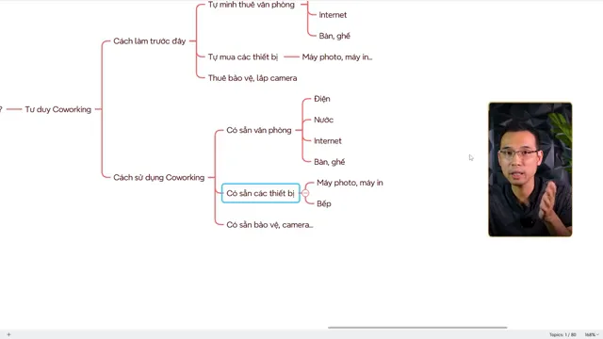Click the Topics count in status bar
Image resolution: width=603 pixels, height=339 pixels.
coord(562,335)
